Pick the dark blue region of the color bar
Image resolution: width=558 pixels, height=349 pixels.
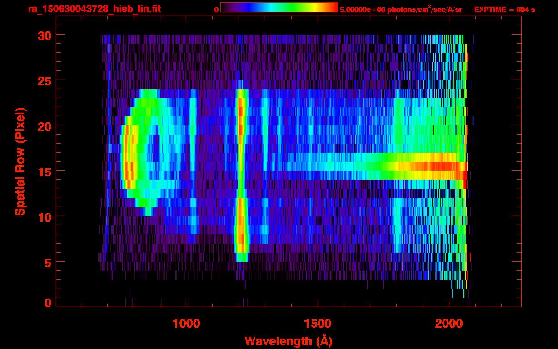(241, 8)
